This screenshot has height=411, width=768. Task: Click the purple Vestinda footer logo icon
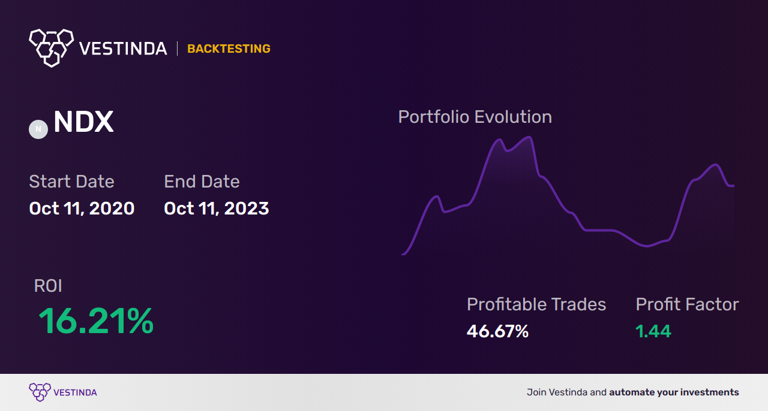point(39,392)
